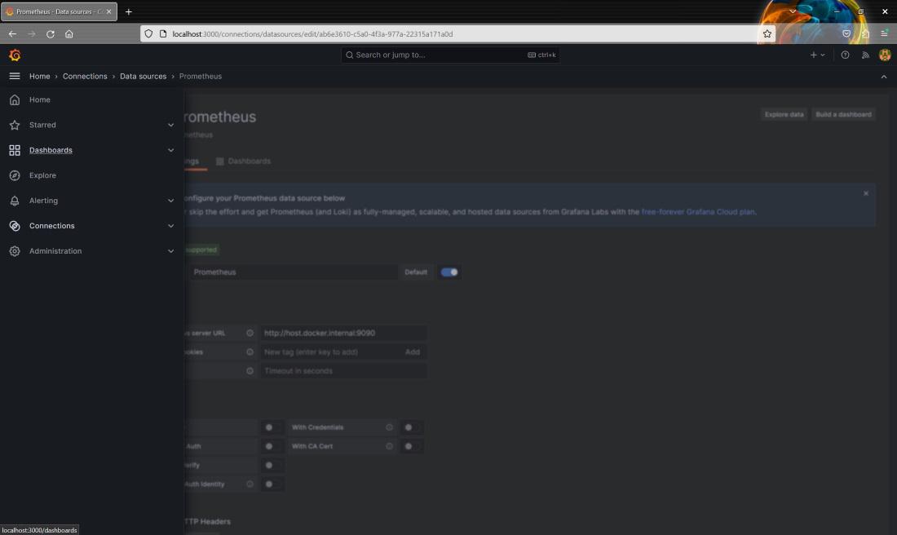Viewport: 897px width, 535px height.
Task: Toggle the hamburger sidebar menu icon
Action: coord(15,76)
